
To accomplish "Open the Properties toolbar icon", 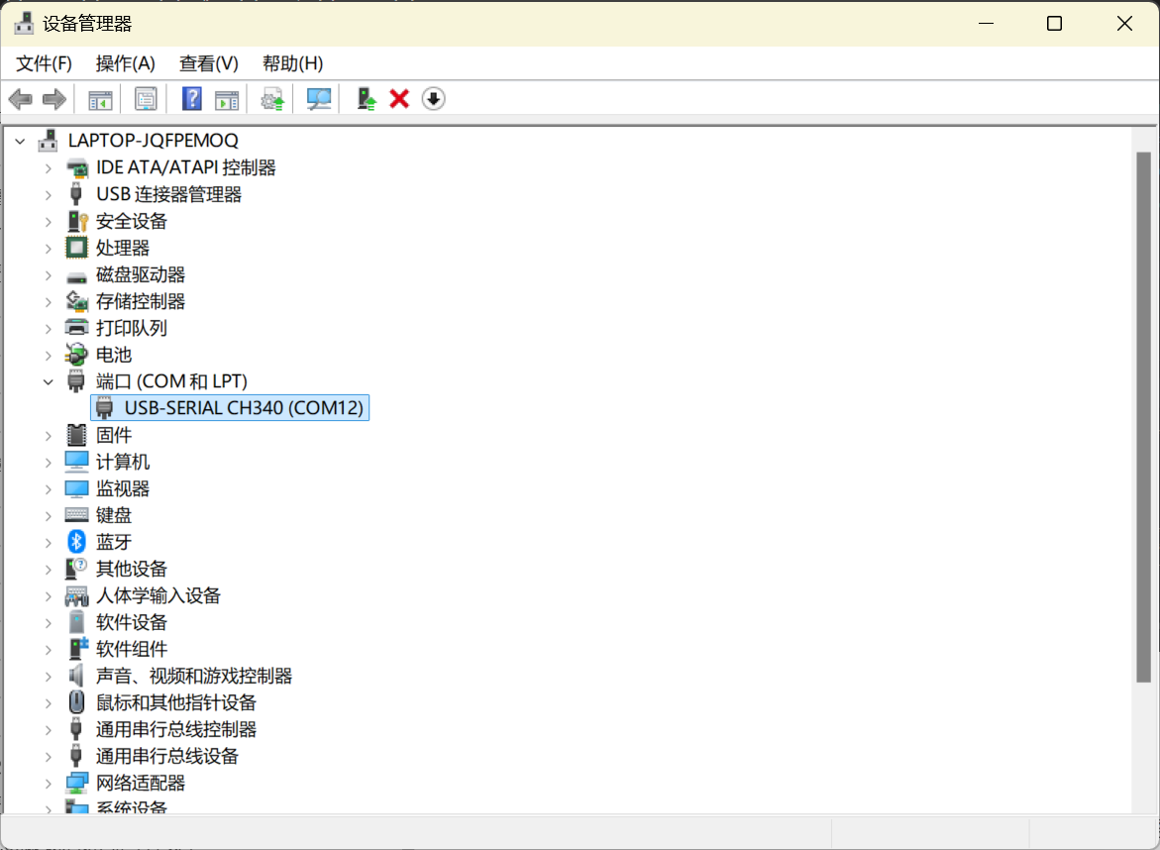I will (x=146, y=99).
